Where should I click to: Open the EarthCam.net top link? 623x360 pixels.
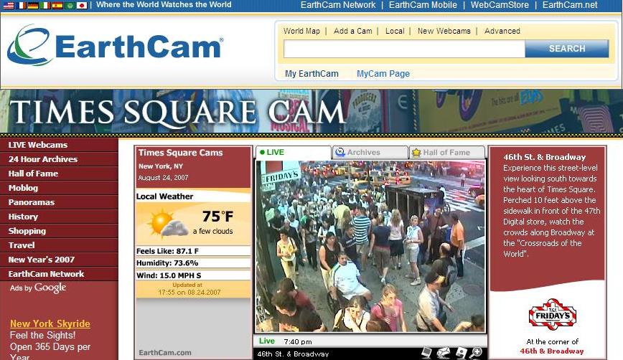(x=570, y=5)
